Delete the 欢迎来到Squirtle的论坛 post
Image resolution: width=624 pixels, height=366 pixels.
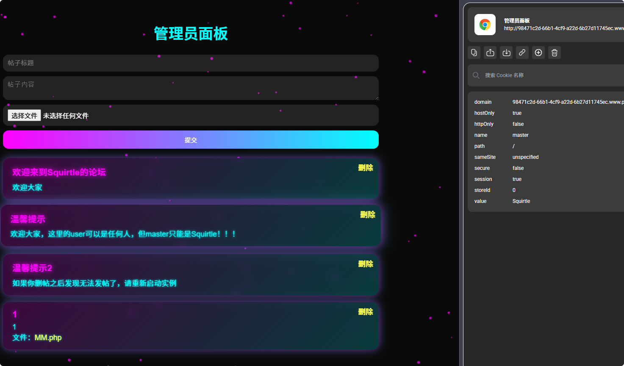click(x=366, y=168)
